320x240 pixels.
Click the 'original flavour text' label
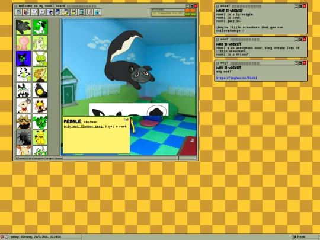(84, 127)
